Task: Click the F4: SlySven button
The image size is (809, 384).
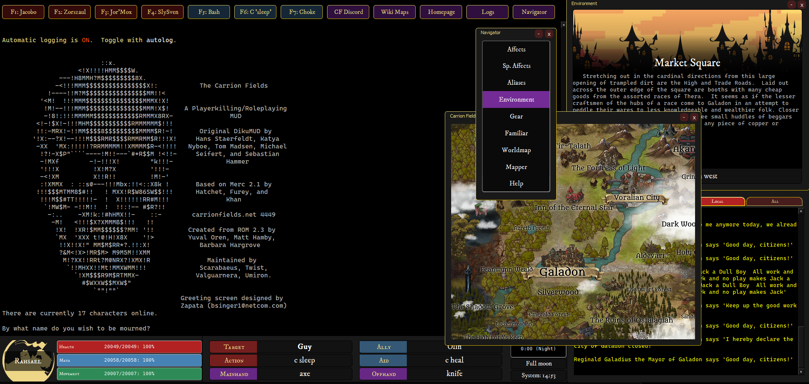Action: (162, 12)
